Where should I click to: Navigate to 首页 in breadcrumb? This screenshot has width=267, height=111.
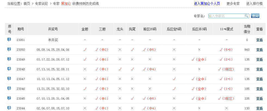tap(27, 4)
